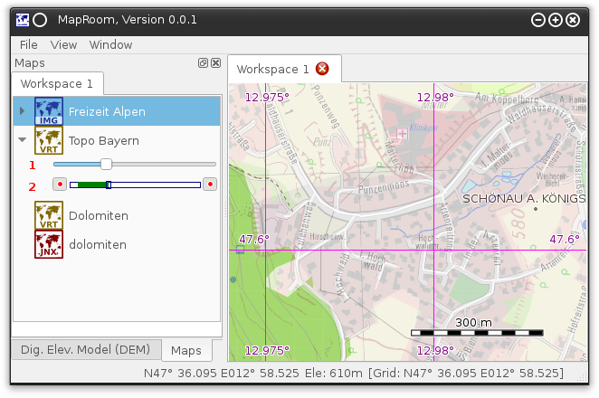Close the Workspace 1 map tab
This screenshot has height=398, width=599.
point(322,69)
